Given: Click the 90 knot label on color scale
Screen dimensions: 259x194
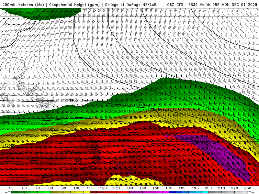Looking at the screenshot, I should (64, 188).
